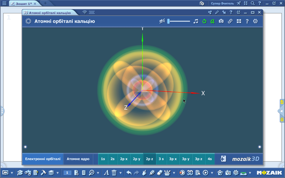Add a new notebook tab with plus
285x178 pixels.
(45, 3)
